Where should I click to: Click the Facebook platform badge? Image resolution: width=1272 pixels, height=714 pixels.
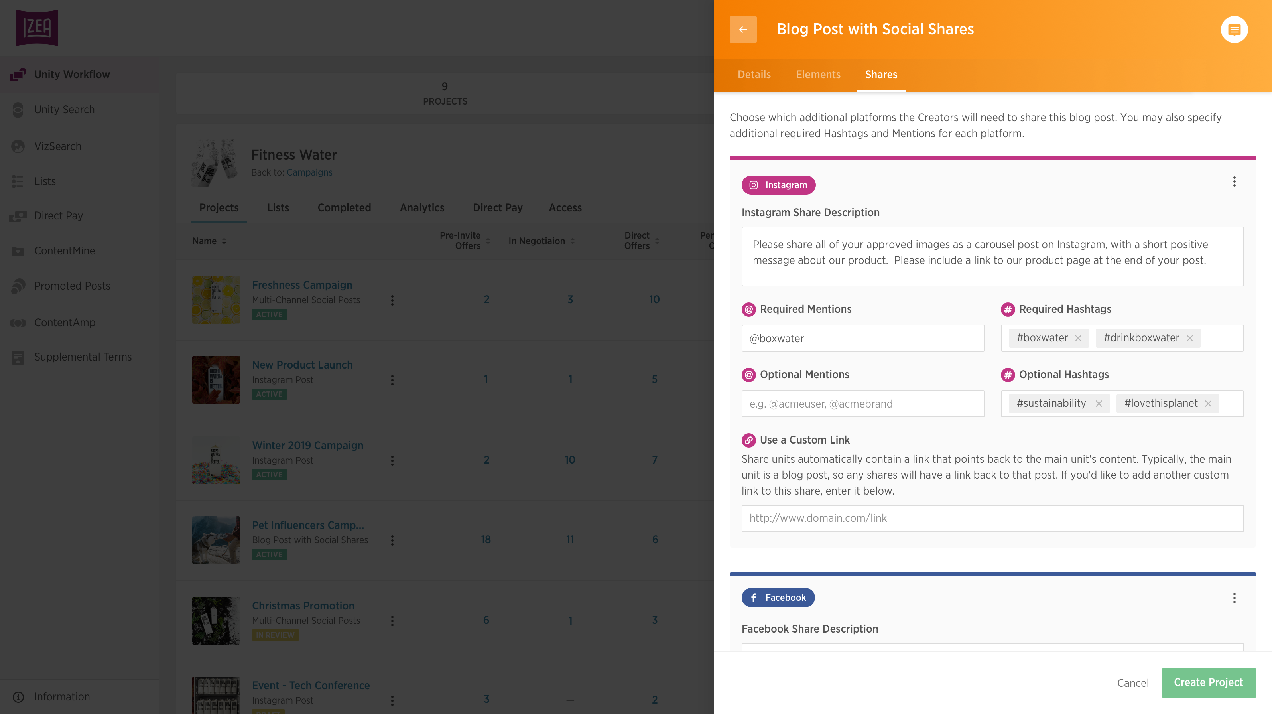click(x=778, y=598)
